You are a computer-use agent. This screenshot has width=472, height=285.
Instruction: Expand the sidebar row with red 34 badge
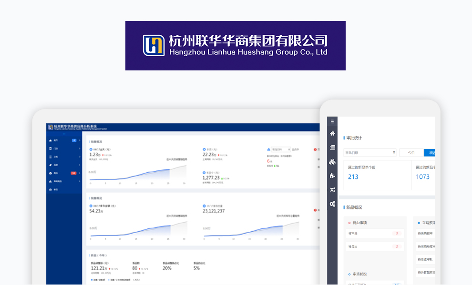pos(80,173)
